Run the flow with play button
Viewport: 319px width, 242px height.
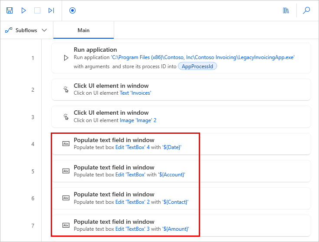pyautogui.click(x=24, y=10)
